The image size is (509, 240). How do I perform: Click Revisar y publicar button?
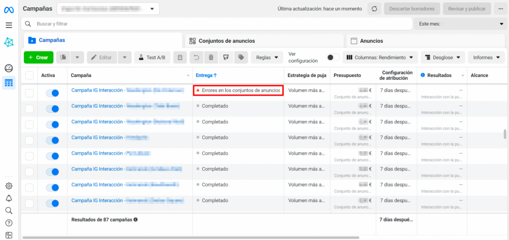[467, 9]
